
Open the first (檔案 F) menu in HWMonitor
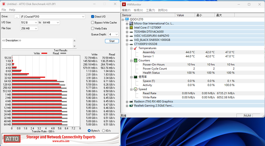tap(126, 10)
